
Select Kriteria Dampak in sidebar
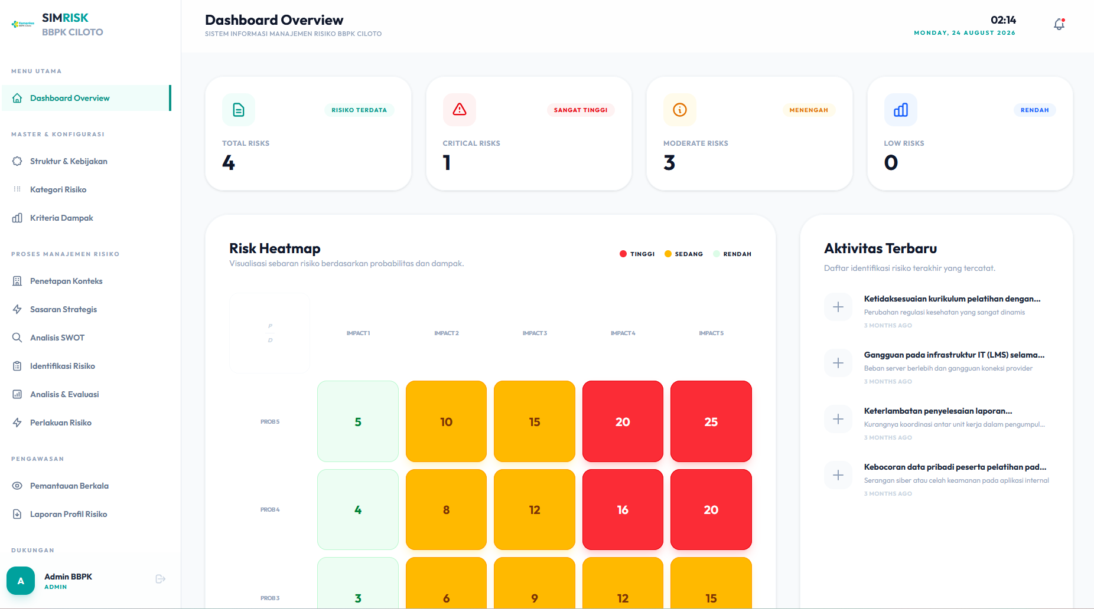[87, 218]
